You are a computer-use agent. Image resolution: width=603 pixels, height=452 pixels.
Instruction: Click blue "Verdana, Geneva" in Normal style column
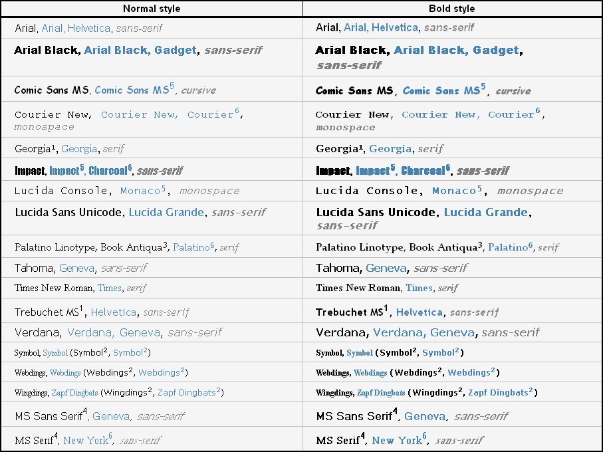coord(114,332)
